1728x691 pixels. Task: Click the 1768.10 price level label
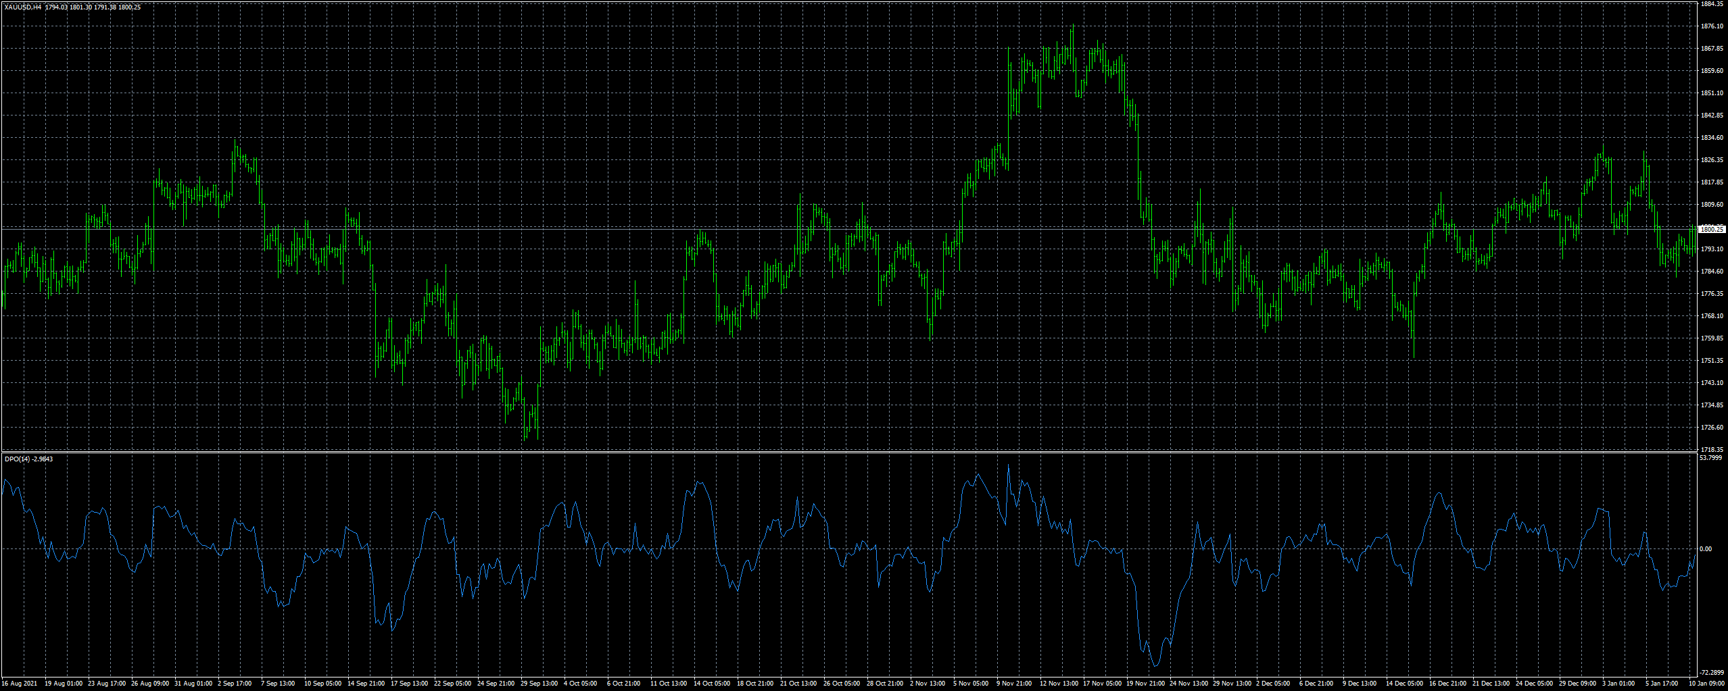pyautogui.click(x=1712, y=316)
